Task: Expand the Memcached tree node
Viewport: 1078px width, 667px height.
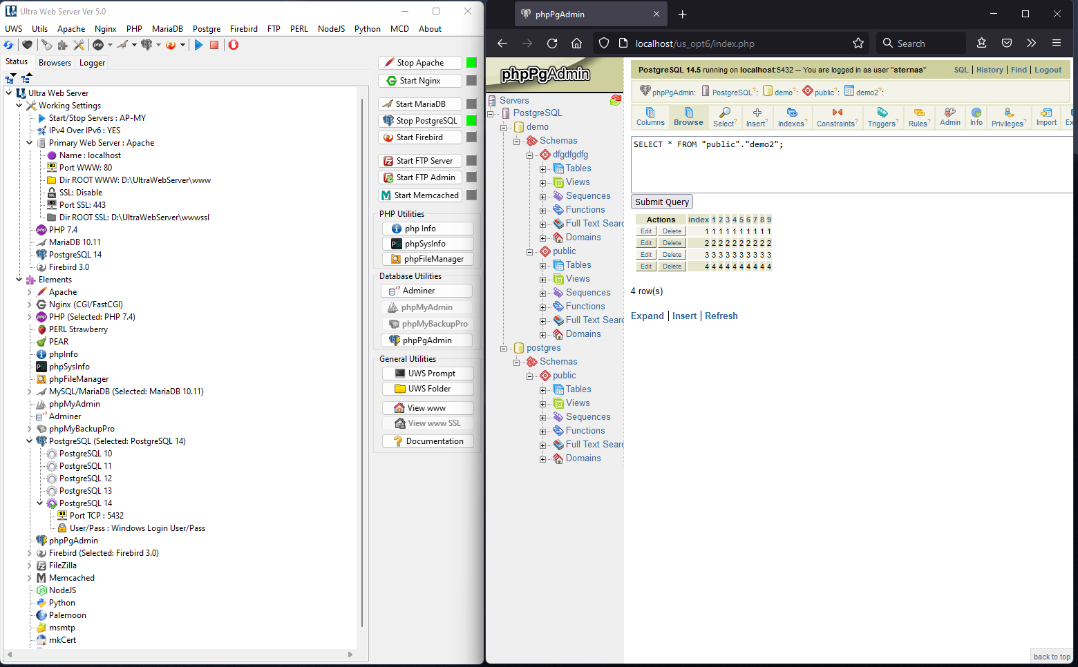Action: (x=29, y=577)
